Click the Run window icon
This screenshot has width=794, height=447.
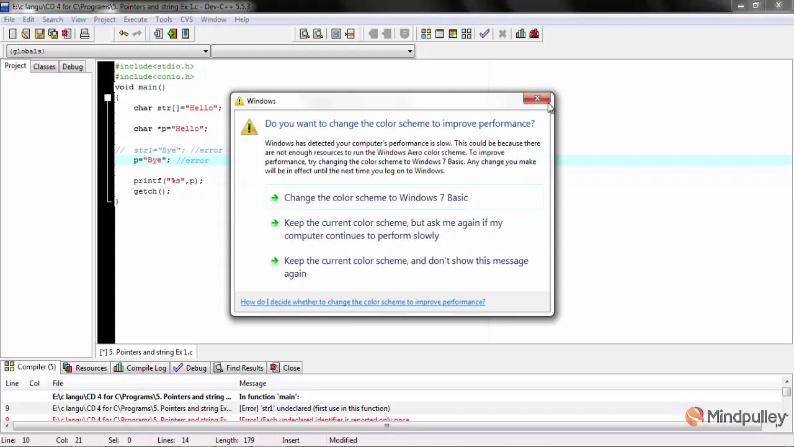[x=439, y=34]
